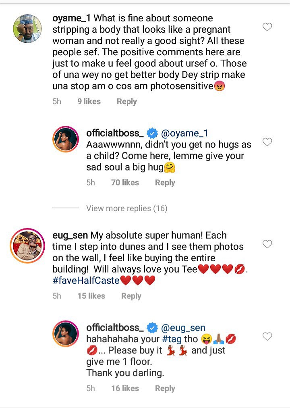This screenshot has width=290, height=410.
Task: Open the #faveHalfCaste hashtag
Action: click(86, 281)
